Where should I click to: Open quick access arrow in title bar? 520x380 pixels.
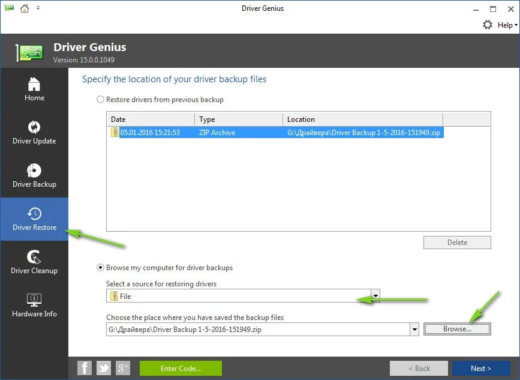click(38, 8)
